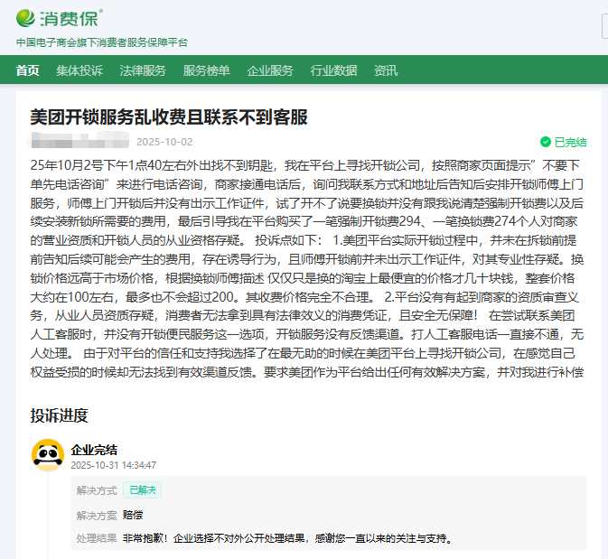The width and height of the screenshot is (608, 559).
Task: Click the tagline 中国电子商会旗下消费者服务保障平台
Action: pyautogui.click(x=102, y=42)
